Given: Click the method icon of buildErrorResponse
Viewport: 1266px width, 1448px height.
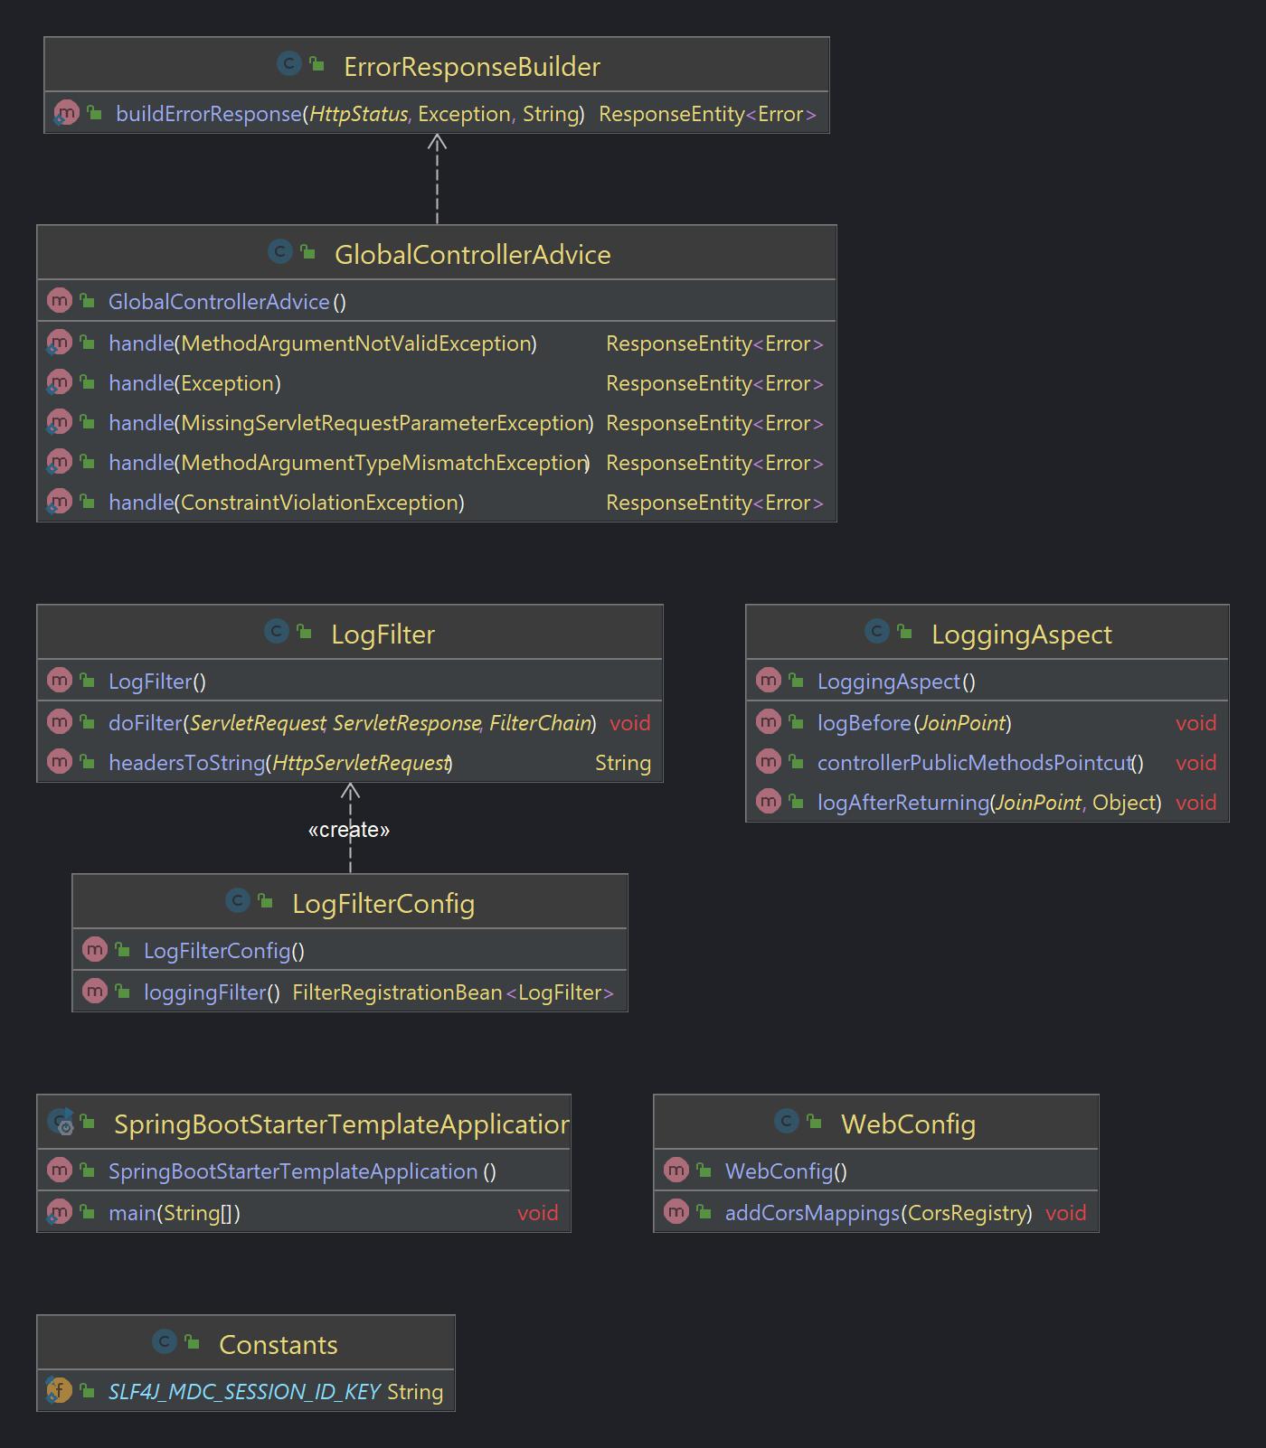Looking at the screenshot, I should click(x=66, y=114).
